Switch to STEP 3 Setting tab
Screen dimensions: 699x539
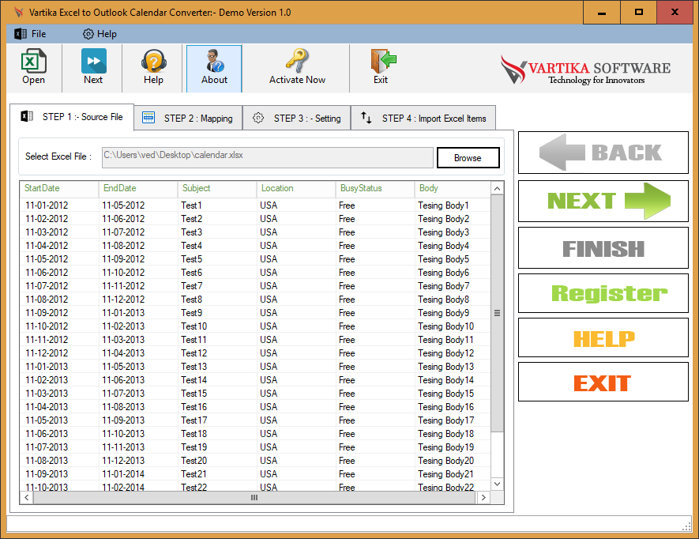tap(297, 119)
